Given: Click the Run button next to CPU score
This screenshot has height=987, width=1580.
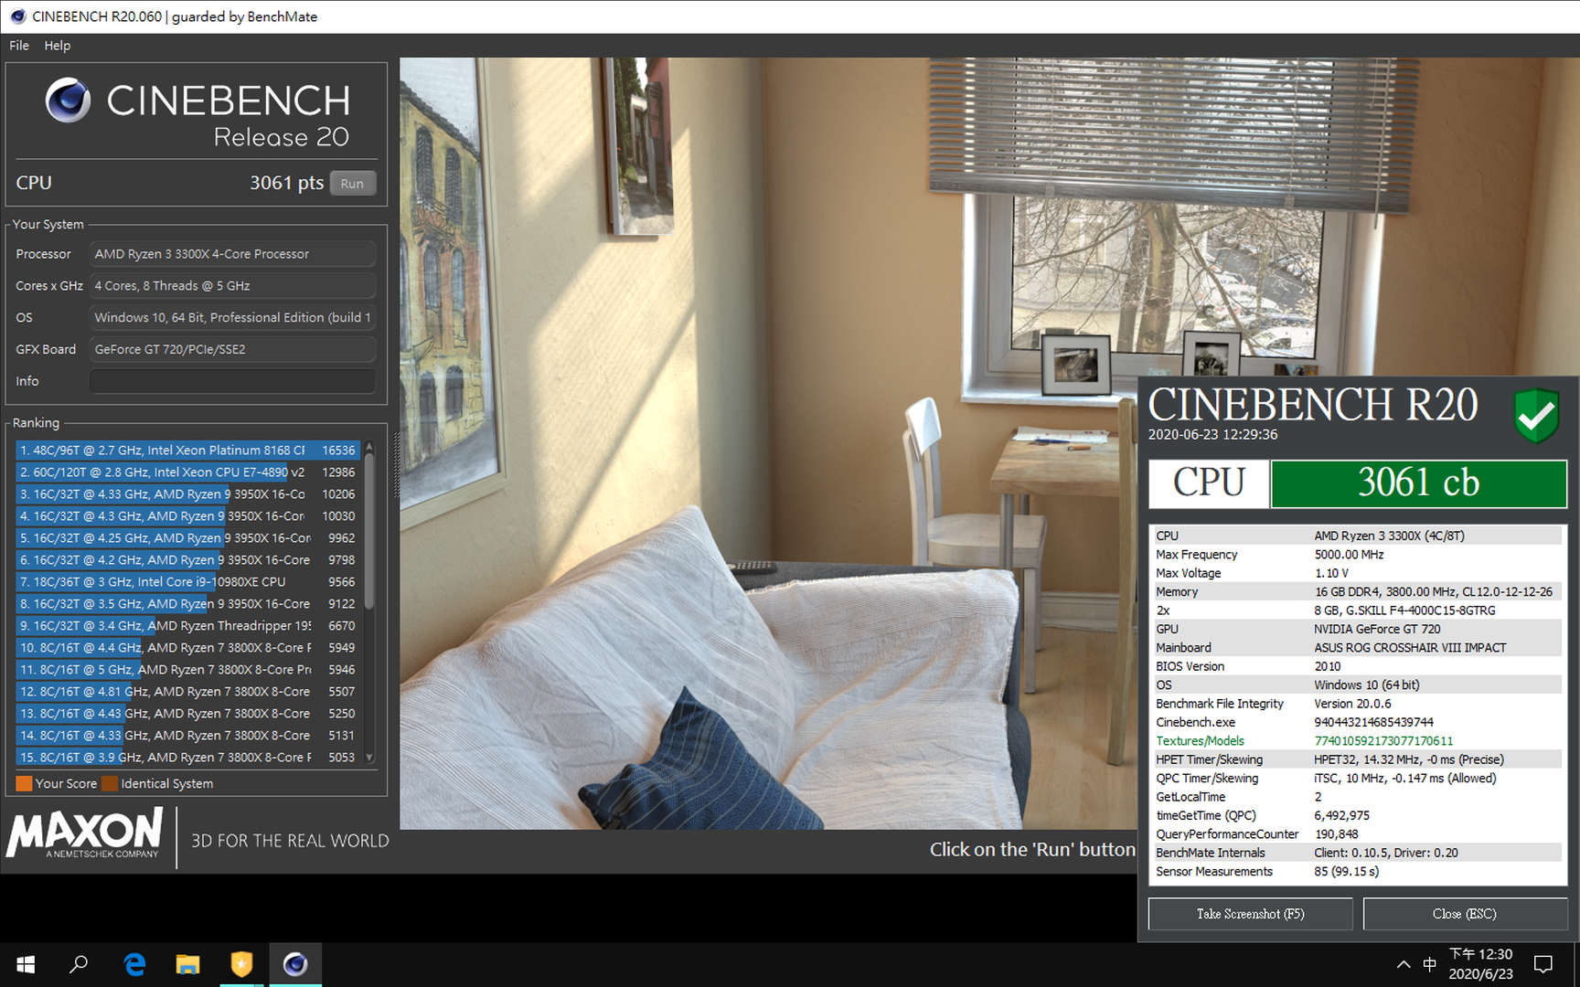Looking at the screenshot, I should tap(352, 184).
